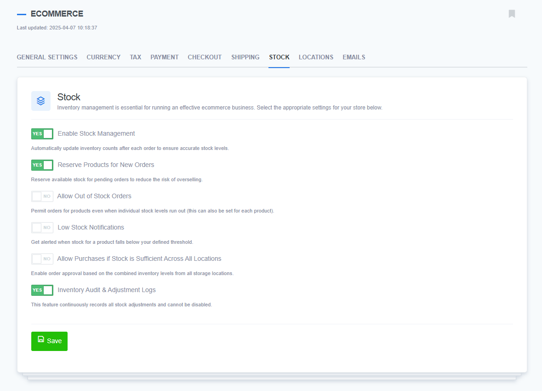Switch to the Currency tab
The image size is (542, 391).
(x=103, y=57)
